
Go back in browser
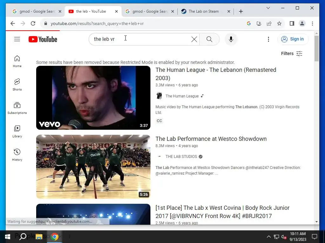click(x=13, y=23)
